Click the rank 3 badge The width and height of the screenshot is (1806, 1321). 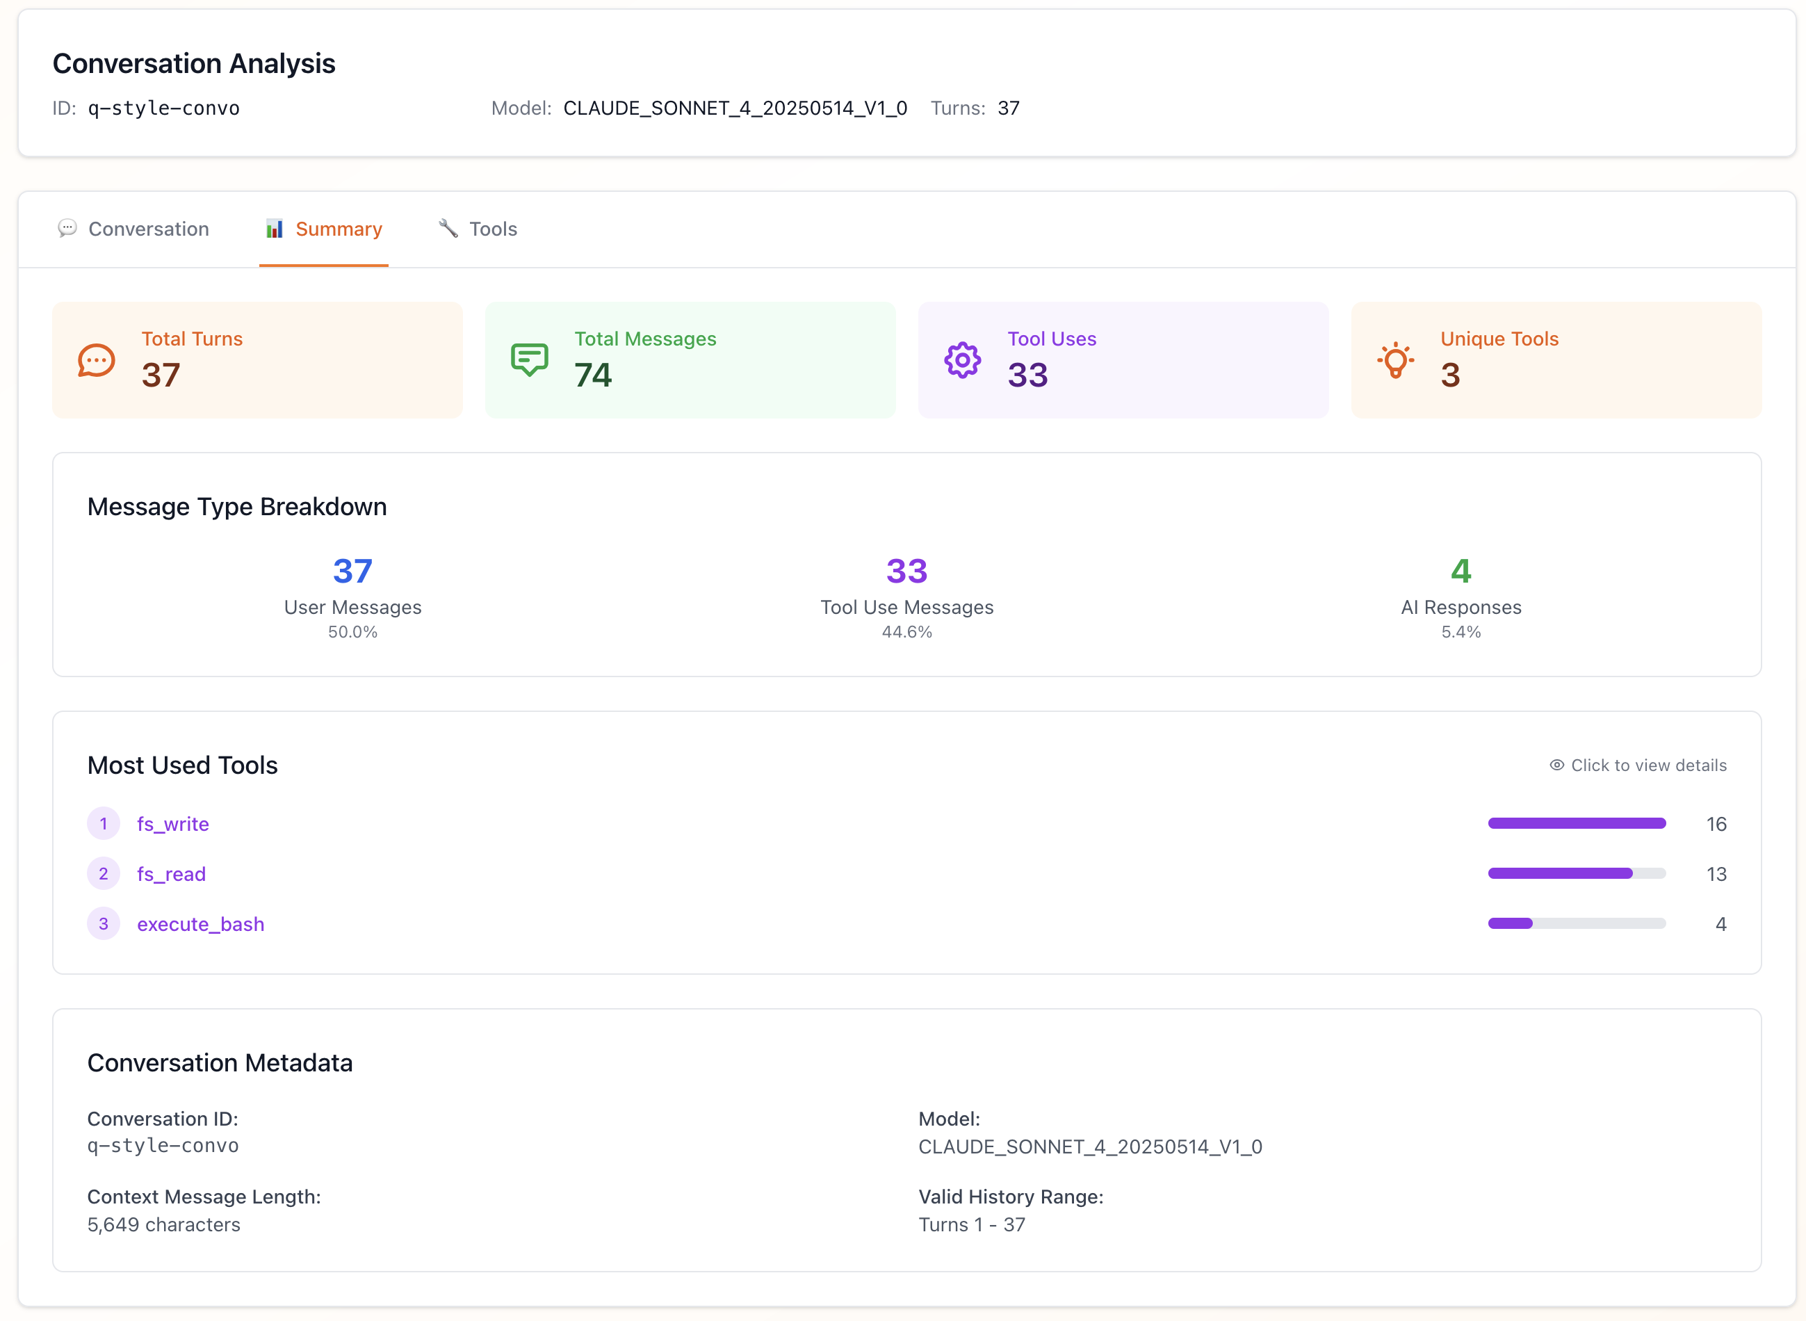[x=103, y=923]
